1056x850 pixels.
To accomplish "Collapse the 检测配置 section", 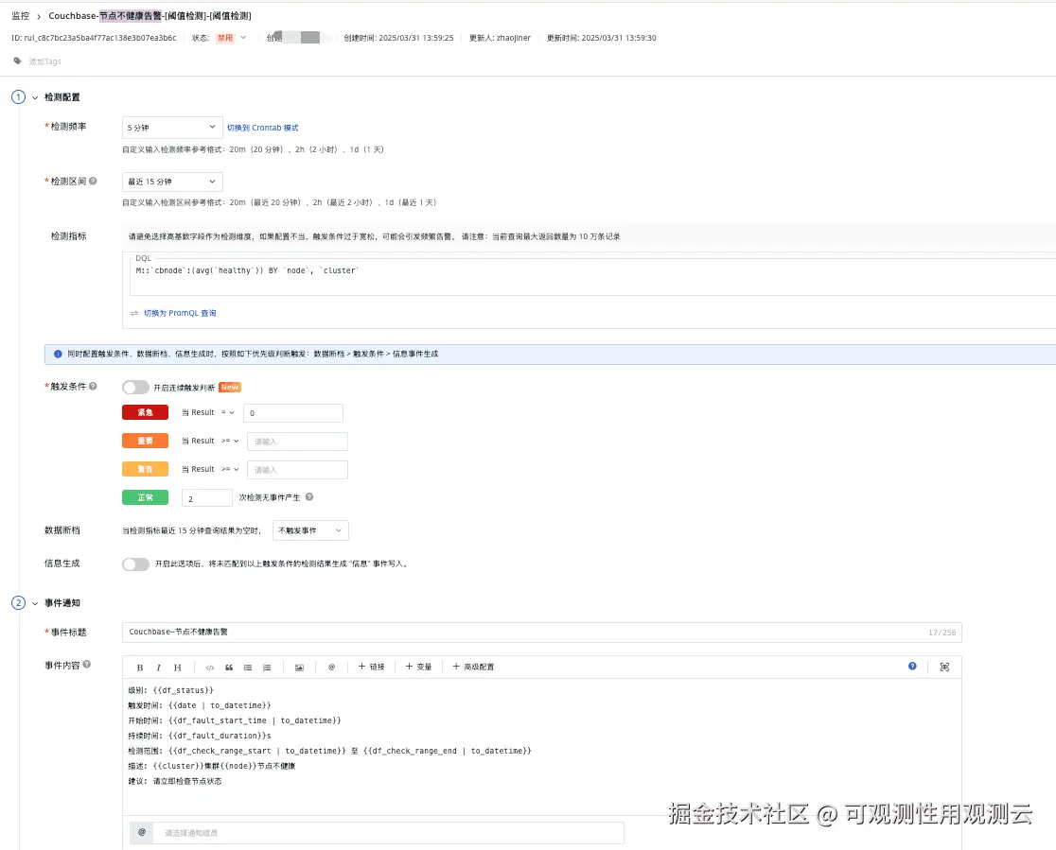I will pos(35,97).
